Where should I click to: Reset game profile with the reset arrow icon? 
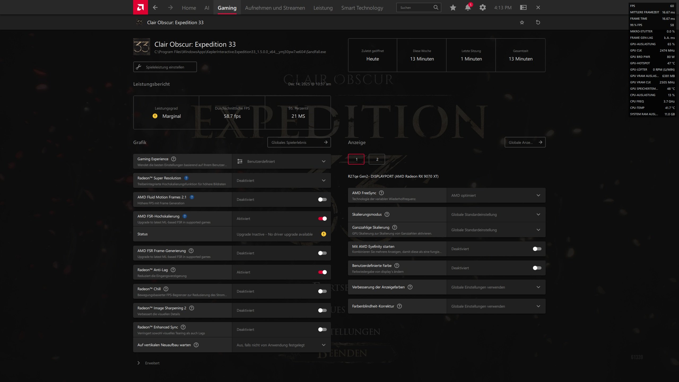538,23
